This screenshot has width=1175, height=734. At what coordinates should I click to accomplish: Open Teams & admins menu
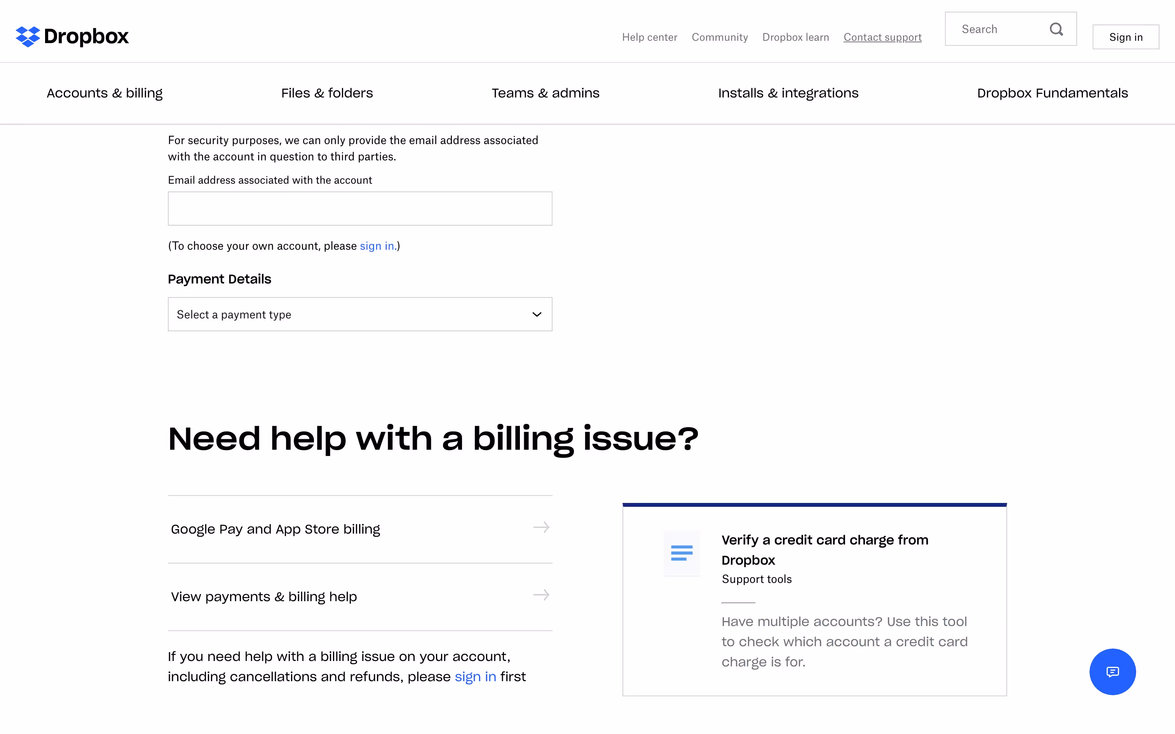(545, 93)
